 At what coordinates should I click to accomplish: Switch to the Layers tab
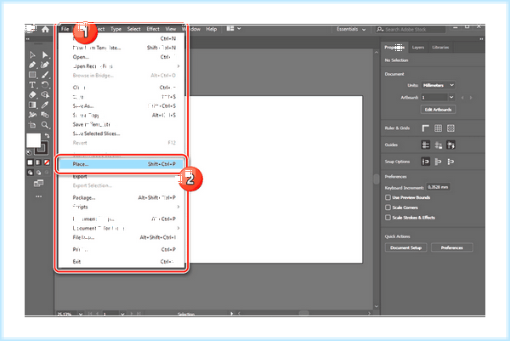418,48
